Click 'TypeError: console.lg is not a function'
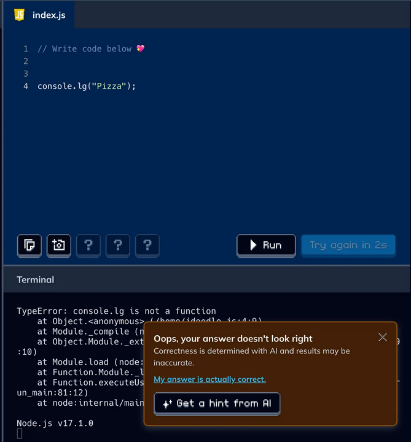The width and height of the screenshot is (411, 442). [x=116, y=311]
